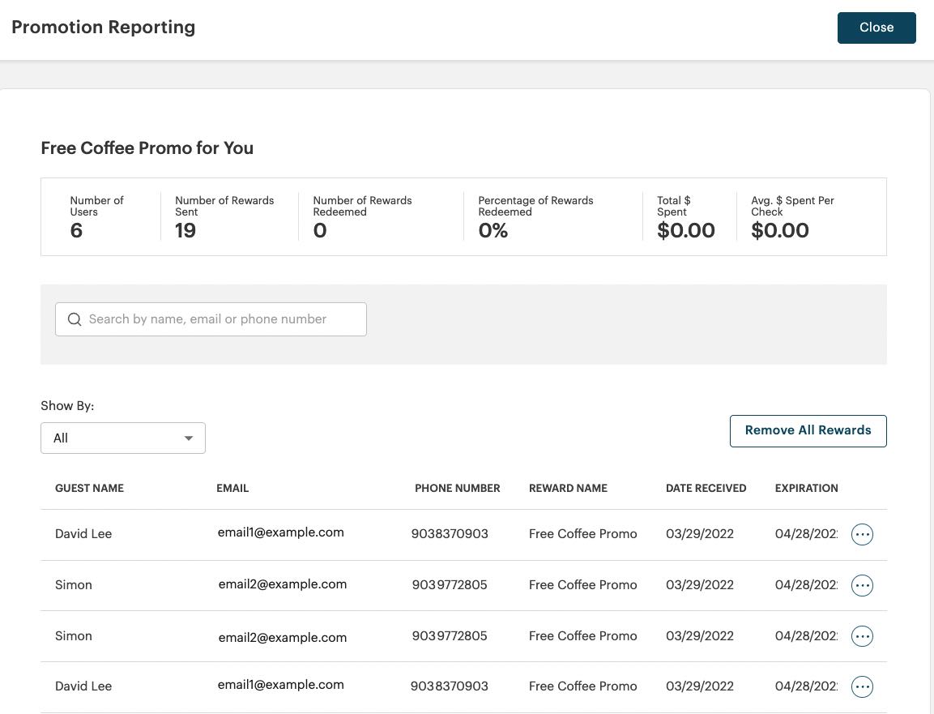Viewport: 934px width, 714px height.
Task: Select email1@example.com in the first row
Action: click(280, 532)
